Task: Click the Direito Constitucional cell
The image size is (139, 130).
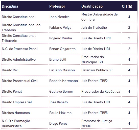Action: point(25,17)
